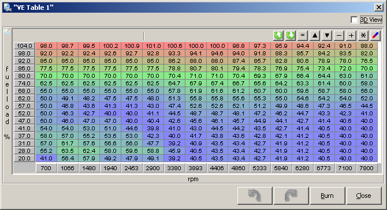The height and width of the screenshot is (210, 387).
Task: Select the 6773 rpm bin field
Action: pos(324,168)
